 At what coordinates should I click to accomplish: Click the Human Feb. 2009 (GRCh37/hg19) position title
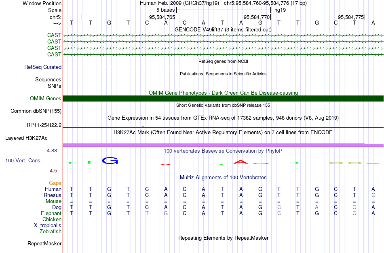coord(180,3)
